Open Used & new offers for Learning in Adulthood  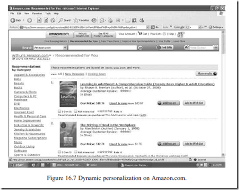[x=118, y=103]
